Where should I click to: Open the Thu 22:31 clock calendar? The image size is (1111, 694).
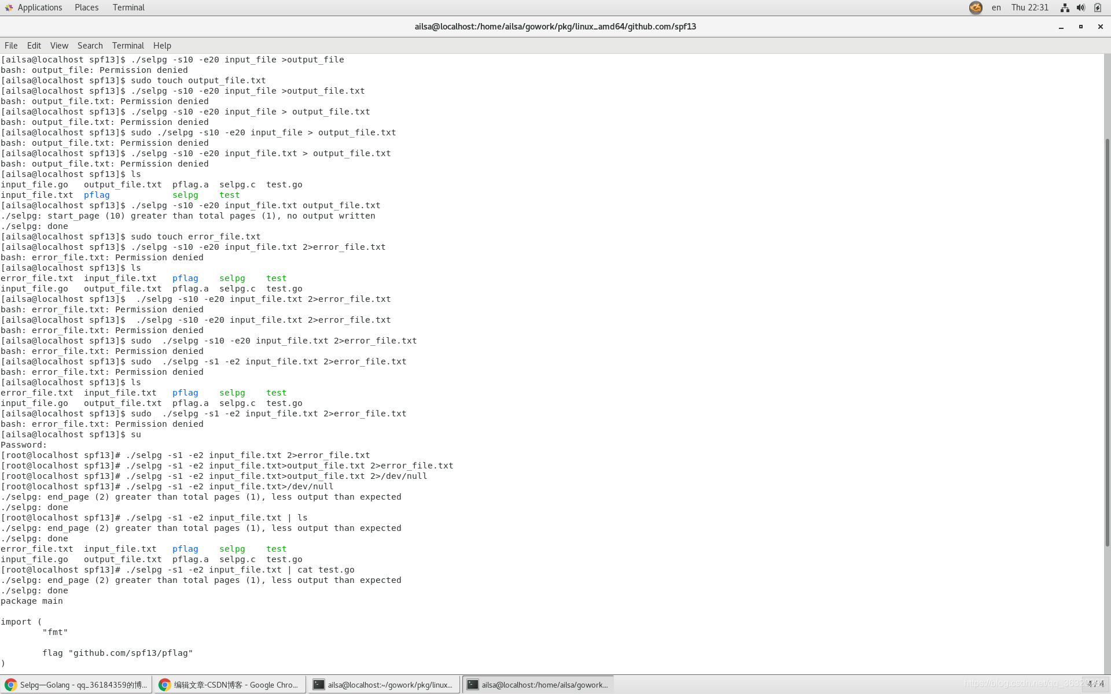(1029, 8)
